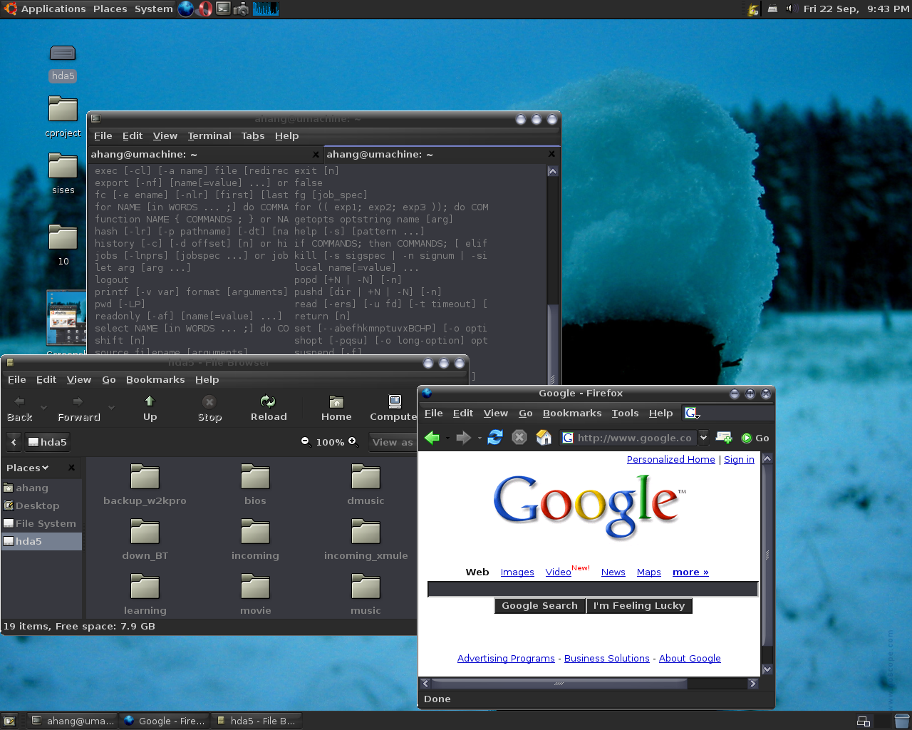
Task: Reload the page in Firefox
Action: coord(495,438)
